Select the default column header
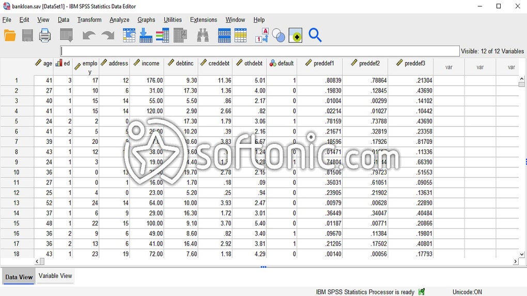 coord(282,67)
